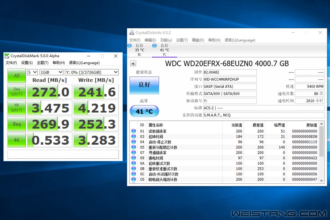Click the status orb for attribute 01

pos(134,131)
